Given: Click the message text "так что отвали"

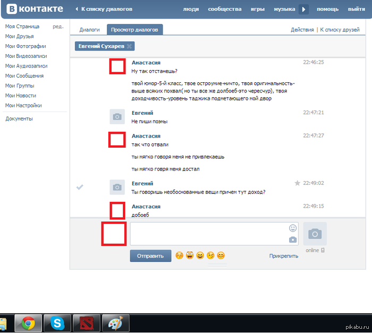Looking at the screenshot, I should click(x=150, y=144).
